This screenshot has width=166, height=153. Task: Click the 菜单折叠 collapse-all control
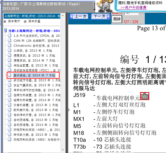click(x=32, y=21)
